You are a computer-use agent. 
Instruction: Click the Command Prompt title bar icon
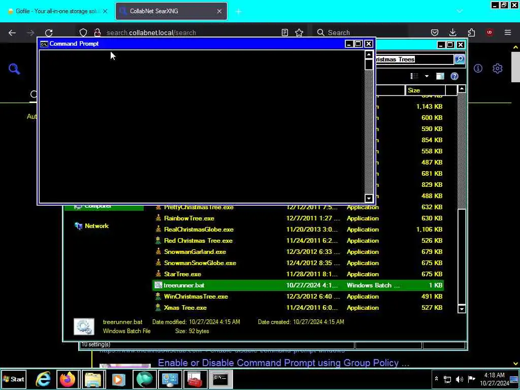pyautogui.click(x=44, y=44)
